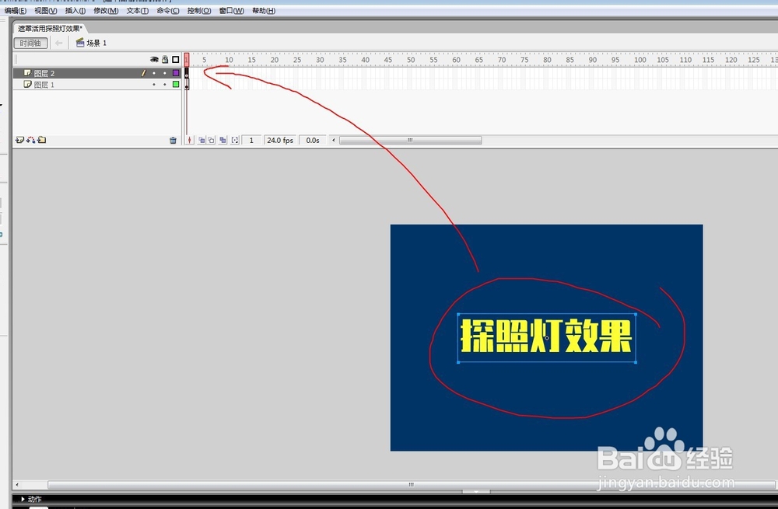The width and height of the screenshot is (778, 509).
Task: Expand the 动作 panel at bottom
Action: coord(31,499)
